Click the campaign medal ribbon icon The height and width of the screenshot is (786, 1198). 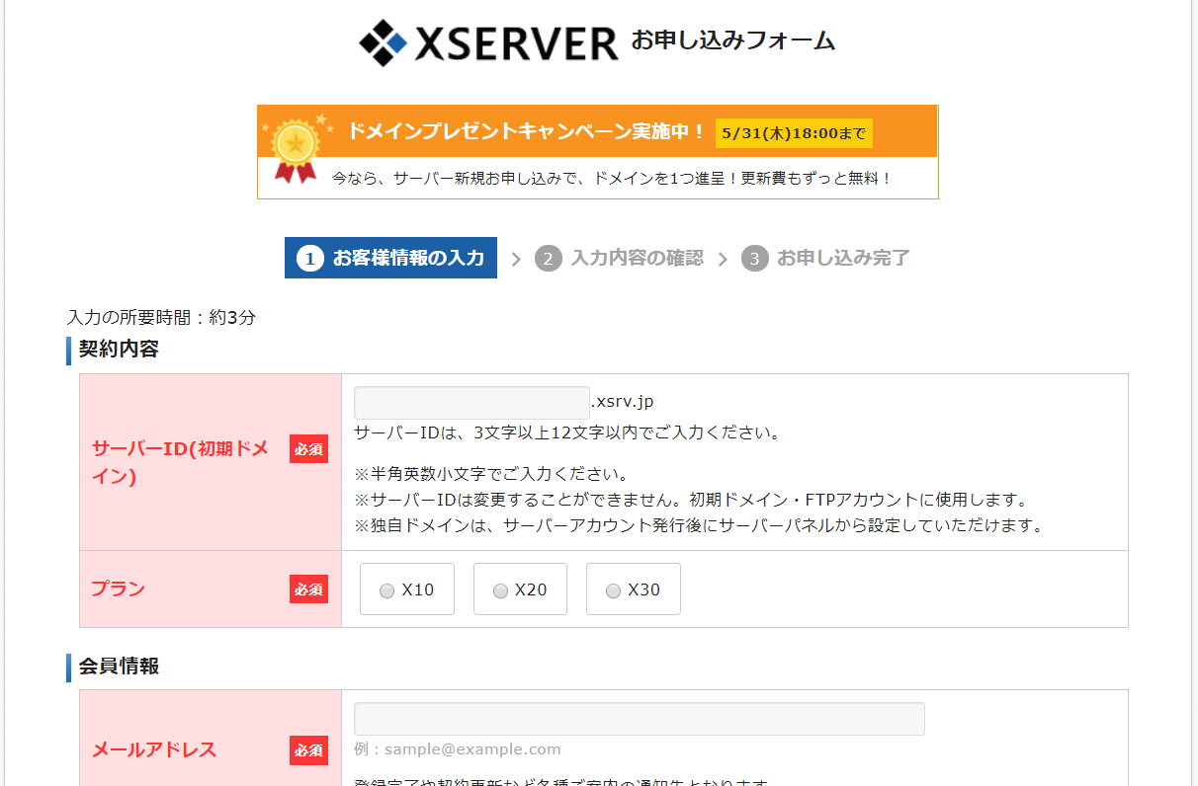295,149
